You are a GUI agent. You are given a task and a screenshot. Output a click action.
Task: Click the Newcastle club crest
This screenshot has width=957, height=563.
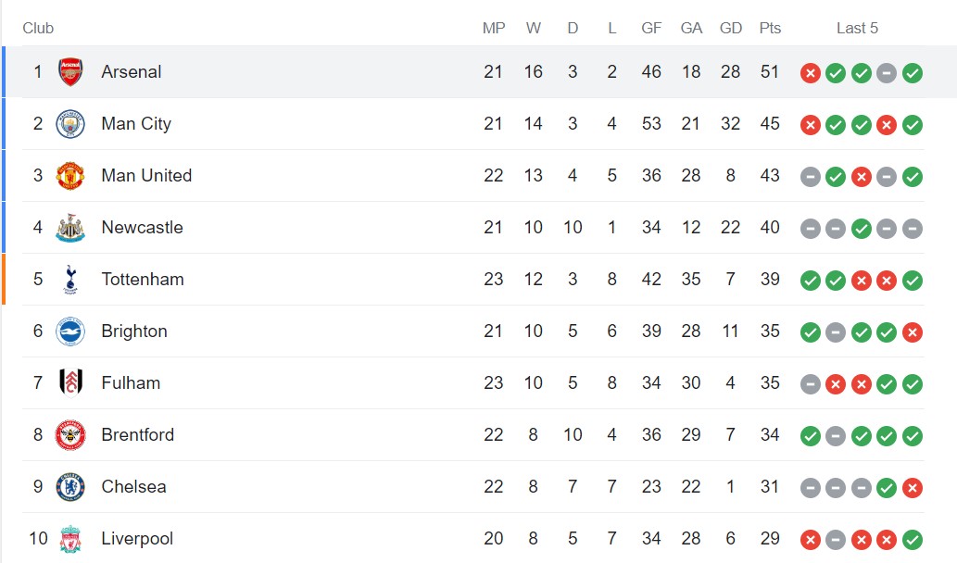[70, 228]
